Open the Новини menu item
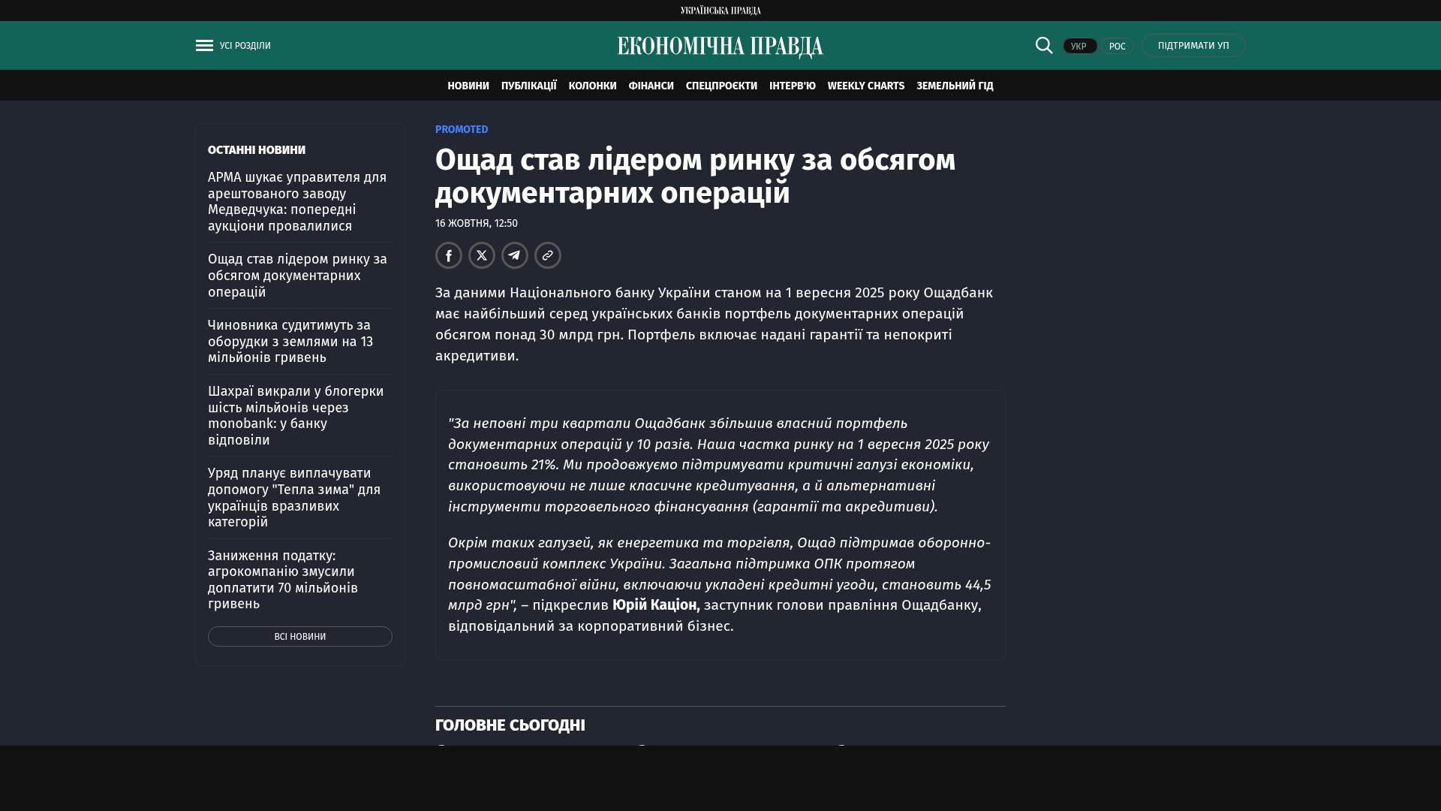This screenshot has height=811, width=1441. click(x=468, y=86)
